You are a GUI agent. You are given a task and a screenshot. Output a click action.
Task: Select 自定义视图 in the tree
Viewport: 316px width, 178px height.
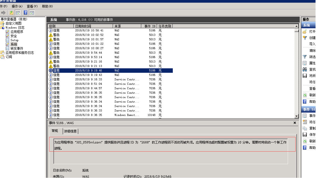pyautogui.click(x=13, y=23)
